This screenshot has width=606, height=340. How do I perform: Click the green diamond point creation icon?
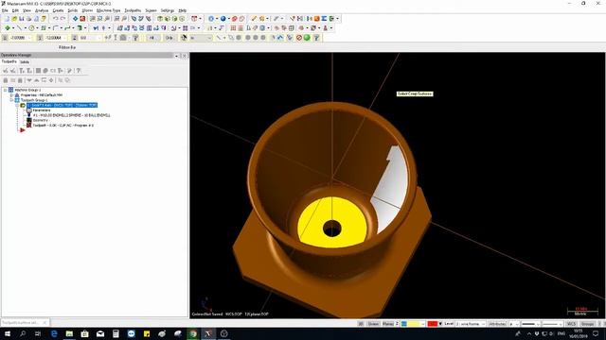coord(8,27)
